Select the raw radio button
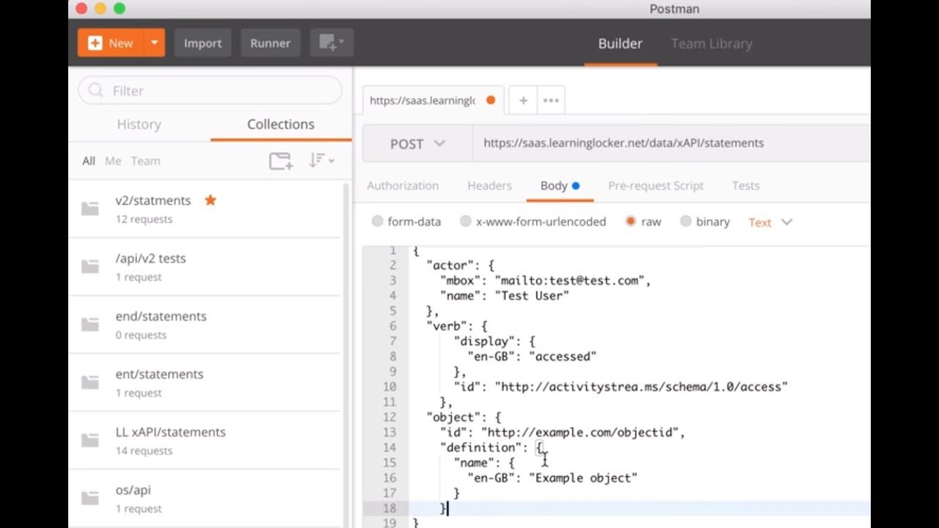 point(630,221)
